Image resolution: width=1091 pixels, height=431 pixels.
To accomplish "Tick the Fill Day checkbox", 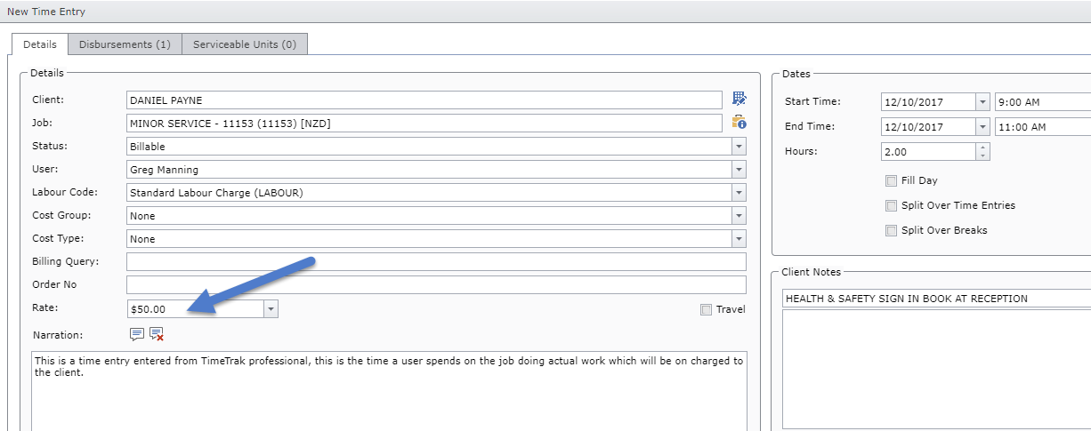I will point(891,180).
